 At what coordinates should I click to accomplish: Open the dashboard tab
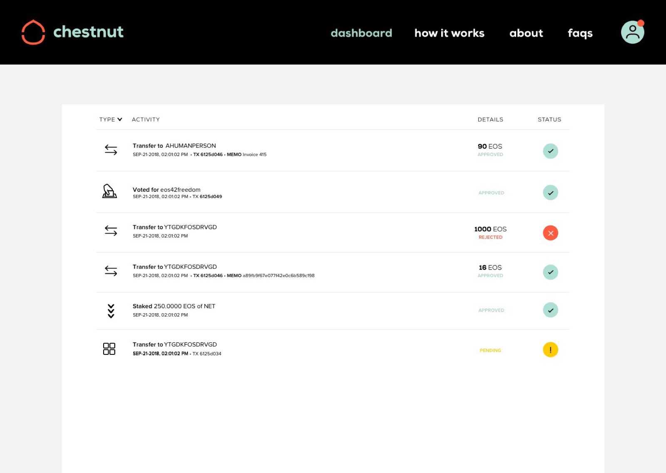[361, 33]
